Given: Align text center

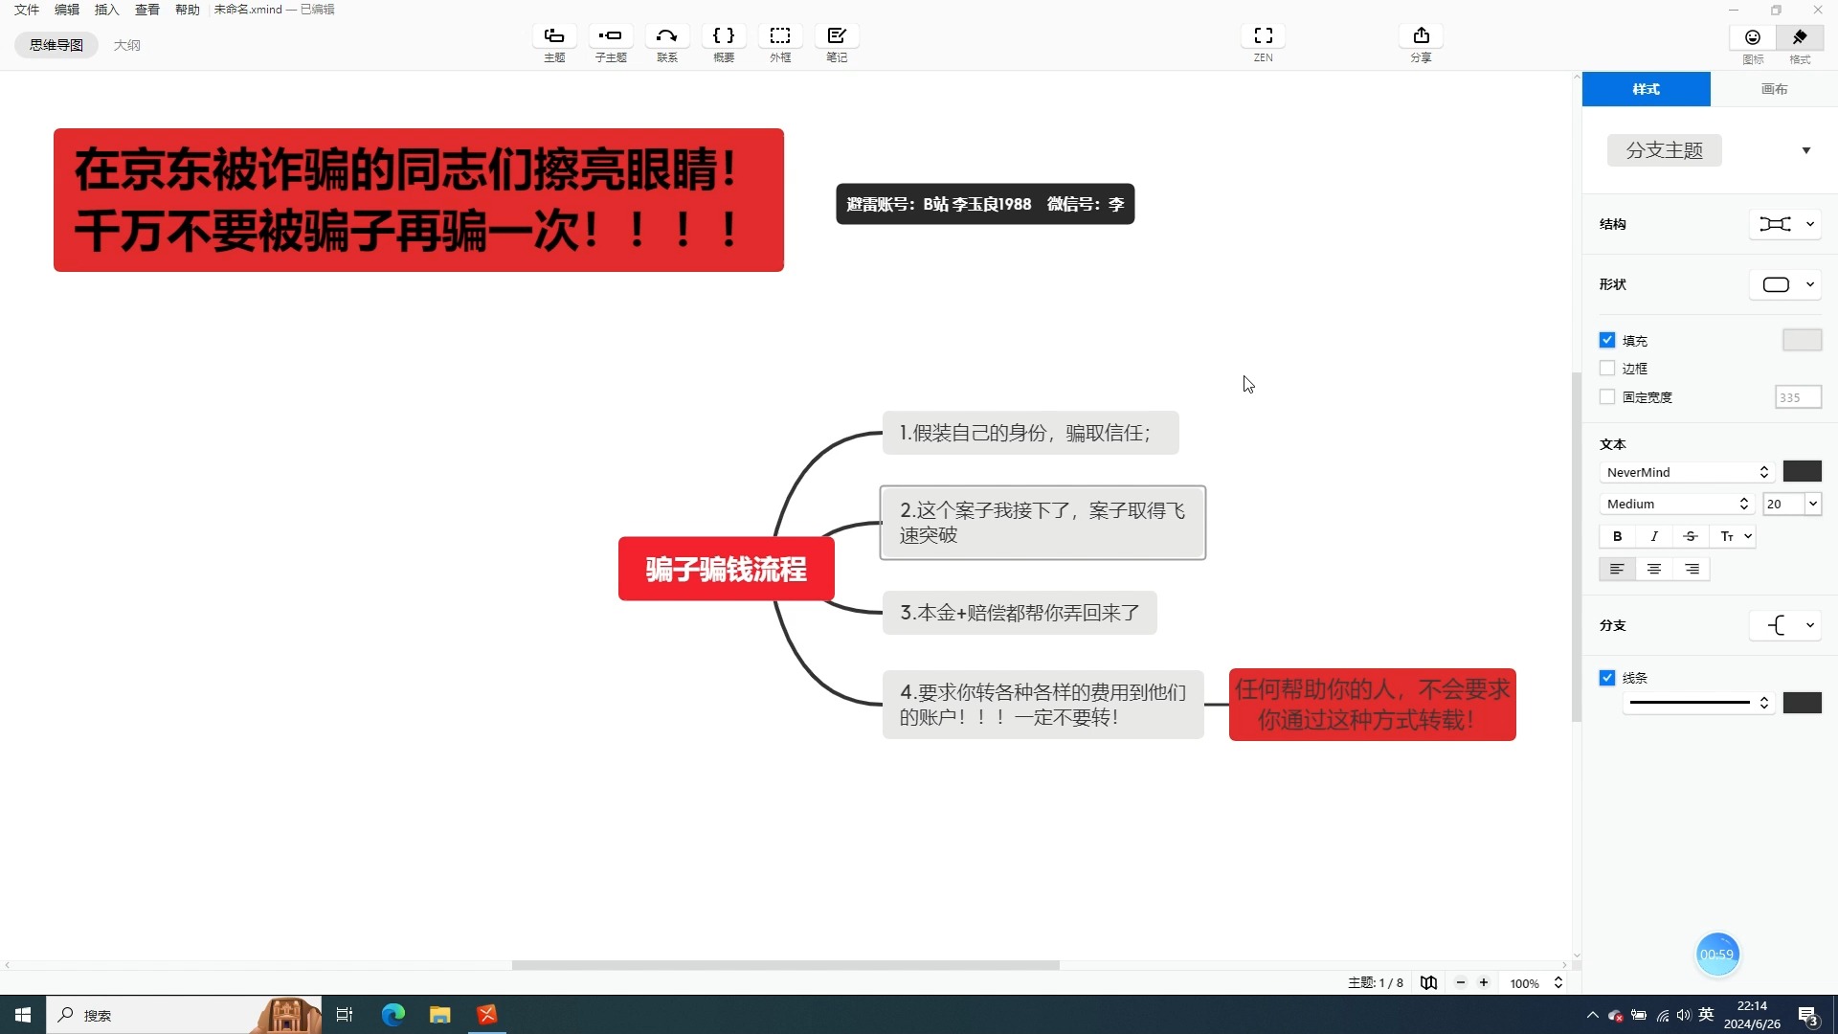Looking at the screenshot, I should 1654,569.
